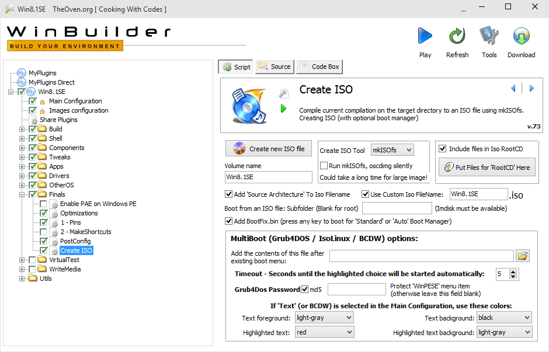
Task: Toggle Use Custom Iso FileName checkbox
Action: [x=365, y=194]
